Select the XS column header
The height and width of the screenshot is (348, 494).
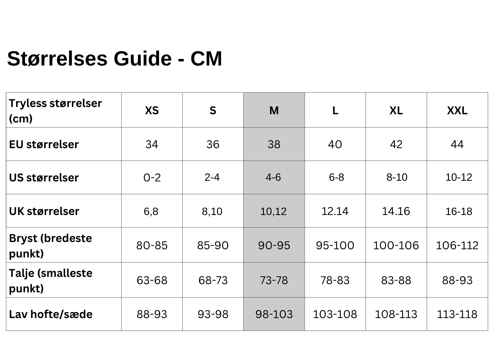pos(152,110)
